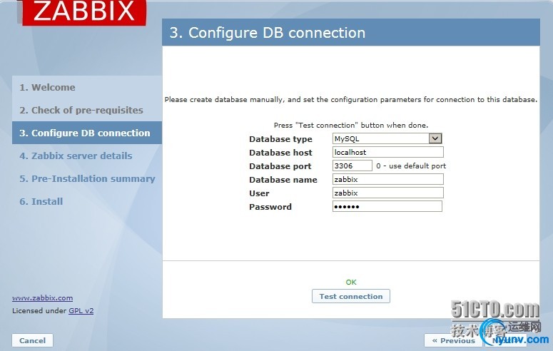Image resolution: width=553 pixels, height=351 pixels.
Task: Click the Database name input
Action: click(388, 179)
